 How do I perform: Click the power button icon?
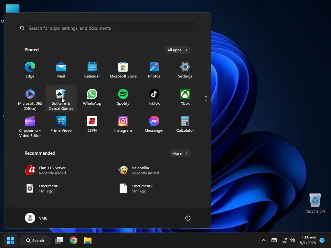pos(188,218)
